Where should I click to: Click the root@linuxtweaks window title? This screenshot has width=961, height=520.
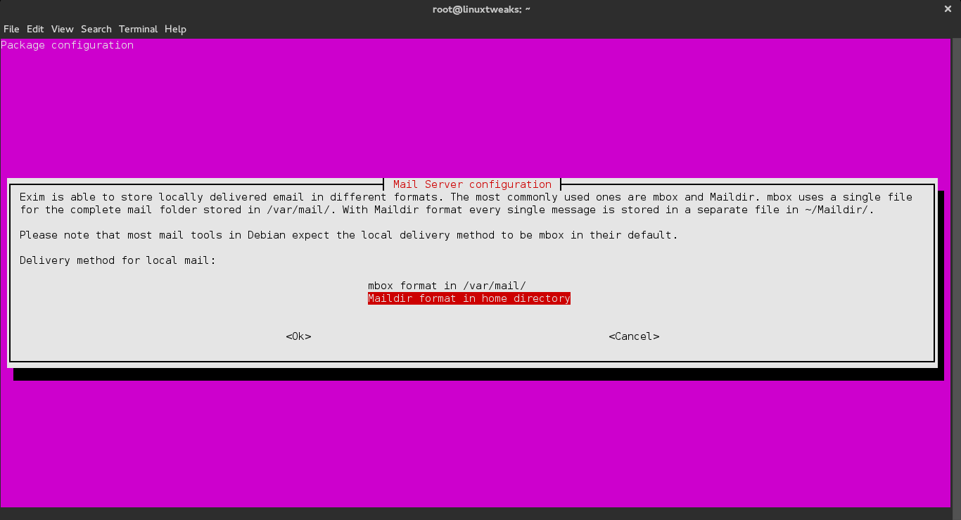(x=480, y=9)
